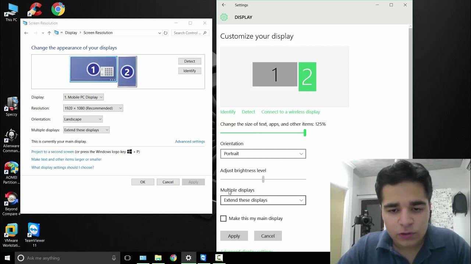The width and height of the screenshot is (471, 264).
Task: Select display 1 in Settings preview
Action: click(275, 74)
